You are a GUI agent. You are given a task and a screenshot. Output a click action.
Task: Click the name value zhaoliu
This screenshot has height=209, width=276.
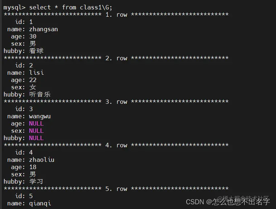point(42,160)
